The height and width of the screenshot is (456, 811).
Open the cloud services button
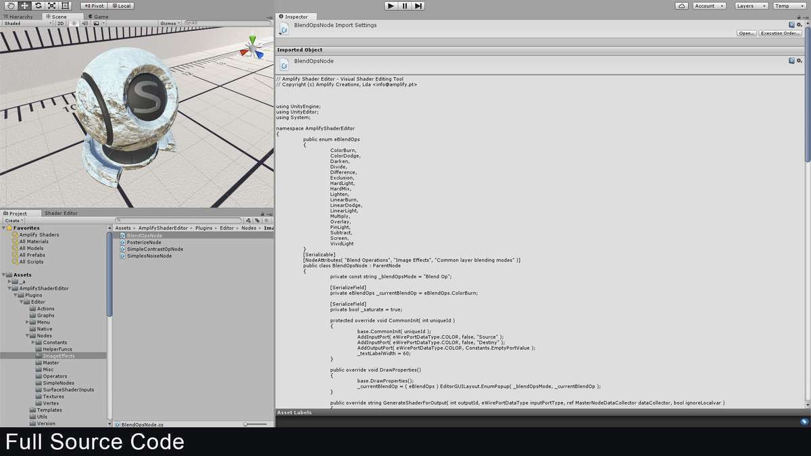point(682,5)
